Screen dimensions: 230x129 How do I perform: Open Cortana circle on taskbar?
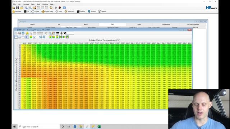tap(63, 126)
